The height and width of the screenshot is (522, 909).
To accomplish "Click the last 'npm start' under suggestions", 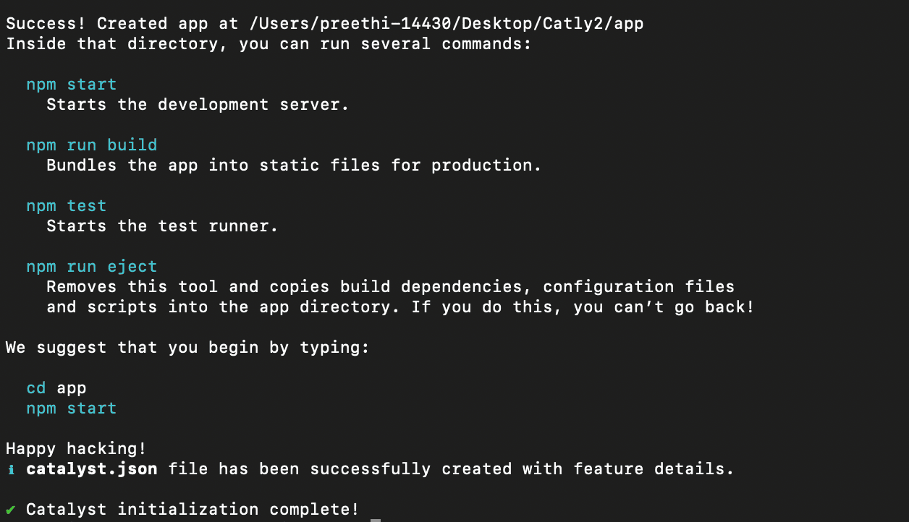I will pos(71,408).
